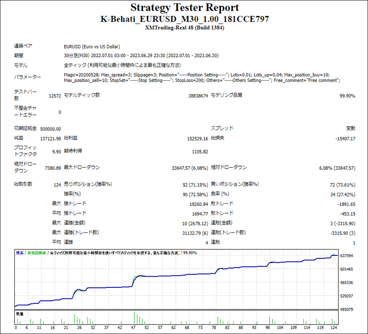368x334 pixels.
Task: Click the 数量 volume panel label
Action: 20,314
